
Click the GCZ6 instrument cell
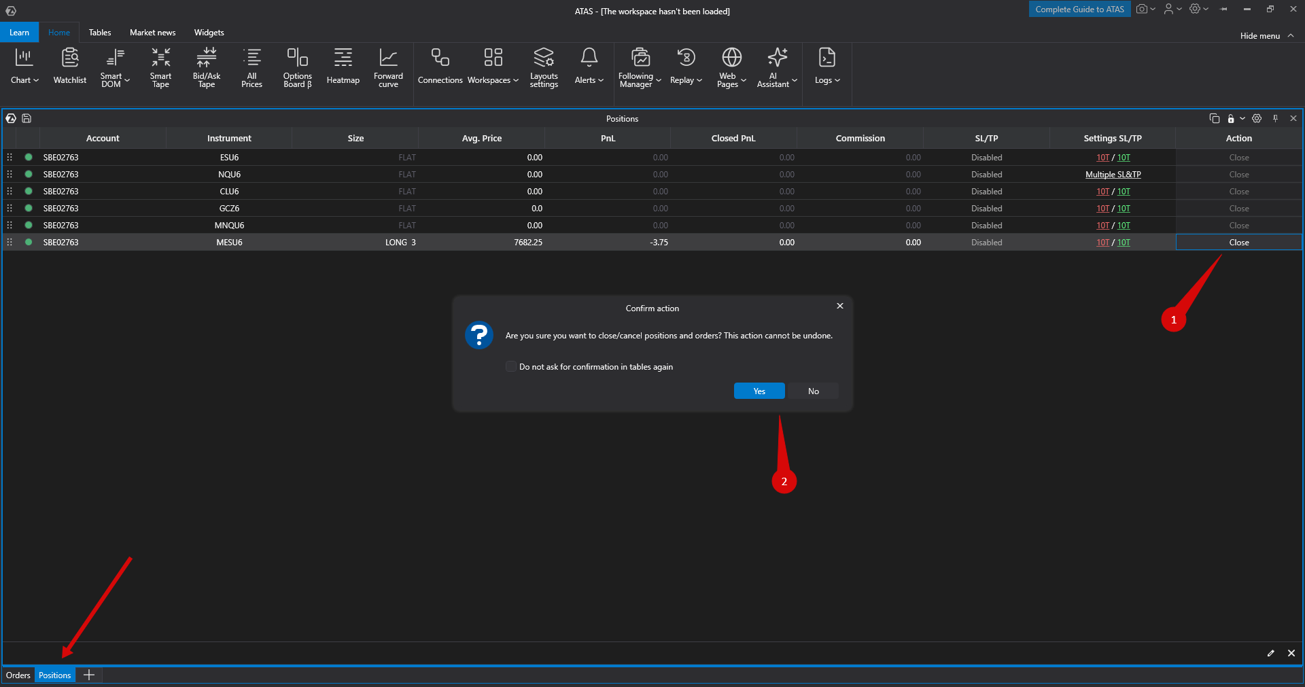click(229, 208)
